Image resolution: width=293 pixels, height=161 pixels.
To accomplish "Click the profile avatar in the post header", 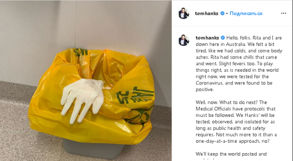I will pos(184,13).
